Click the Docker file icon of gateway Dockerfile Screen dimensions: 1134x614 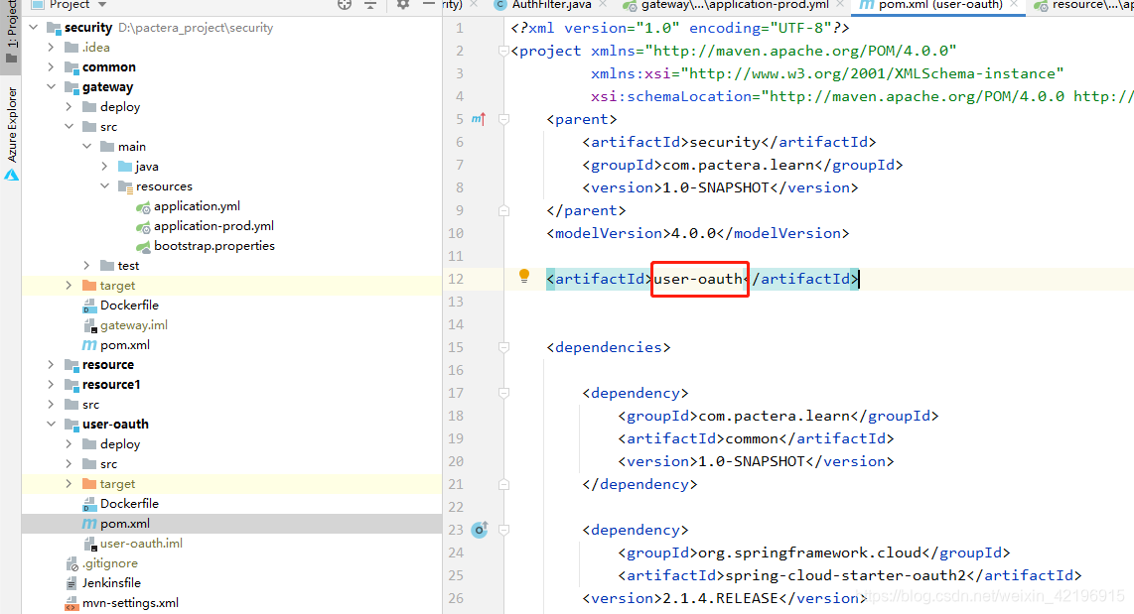tap(89, 306)
